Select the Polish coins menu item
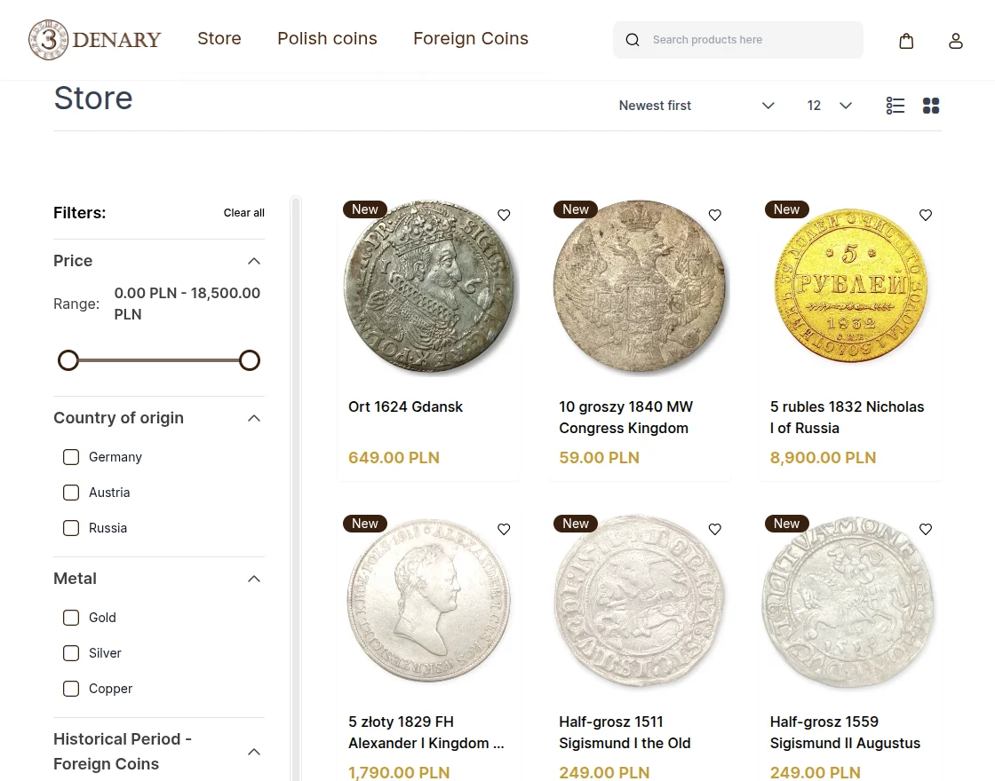 click(x=327, y=38)
